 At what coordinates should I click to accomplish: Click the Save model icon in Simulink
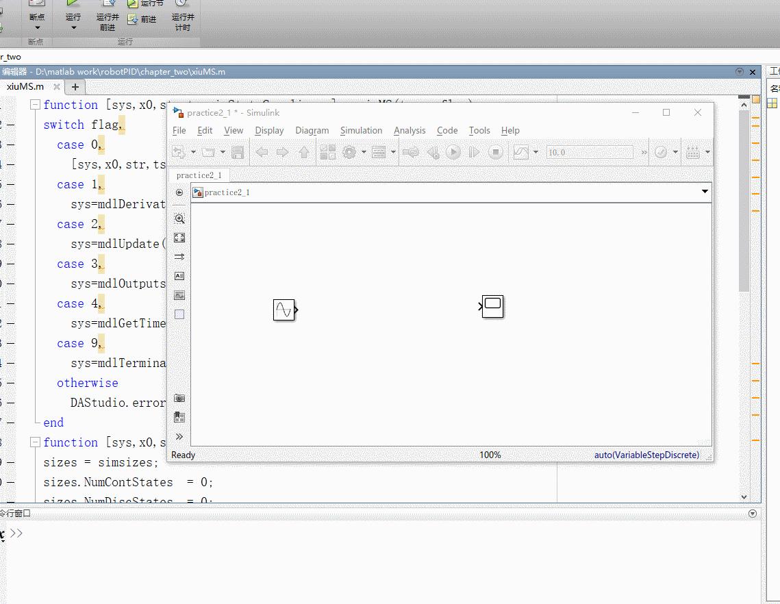click(238, 152)
